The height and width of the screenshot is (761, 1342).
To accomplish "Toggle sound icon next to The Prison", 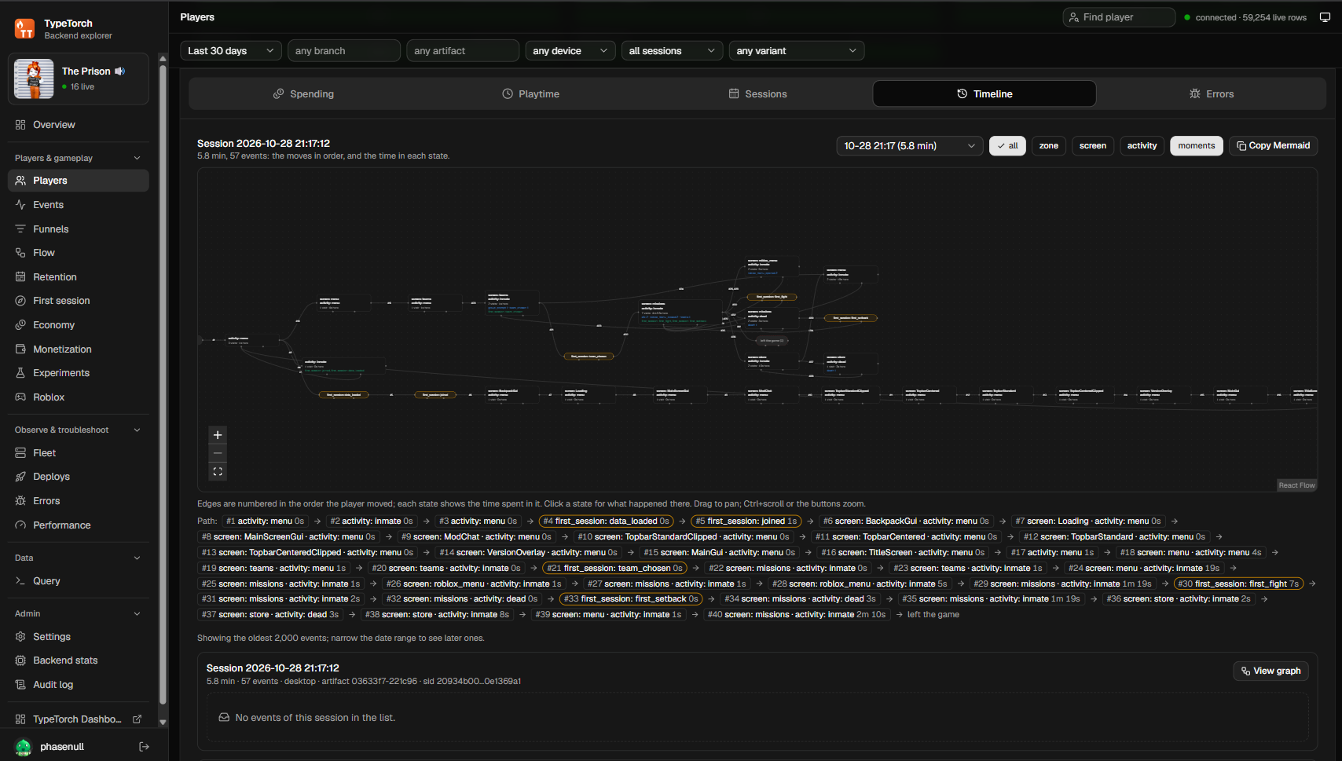I will (x=120, y=71).
